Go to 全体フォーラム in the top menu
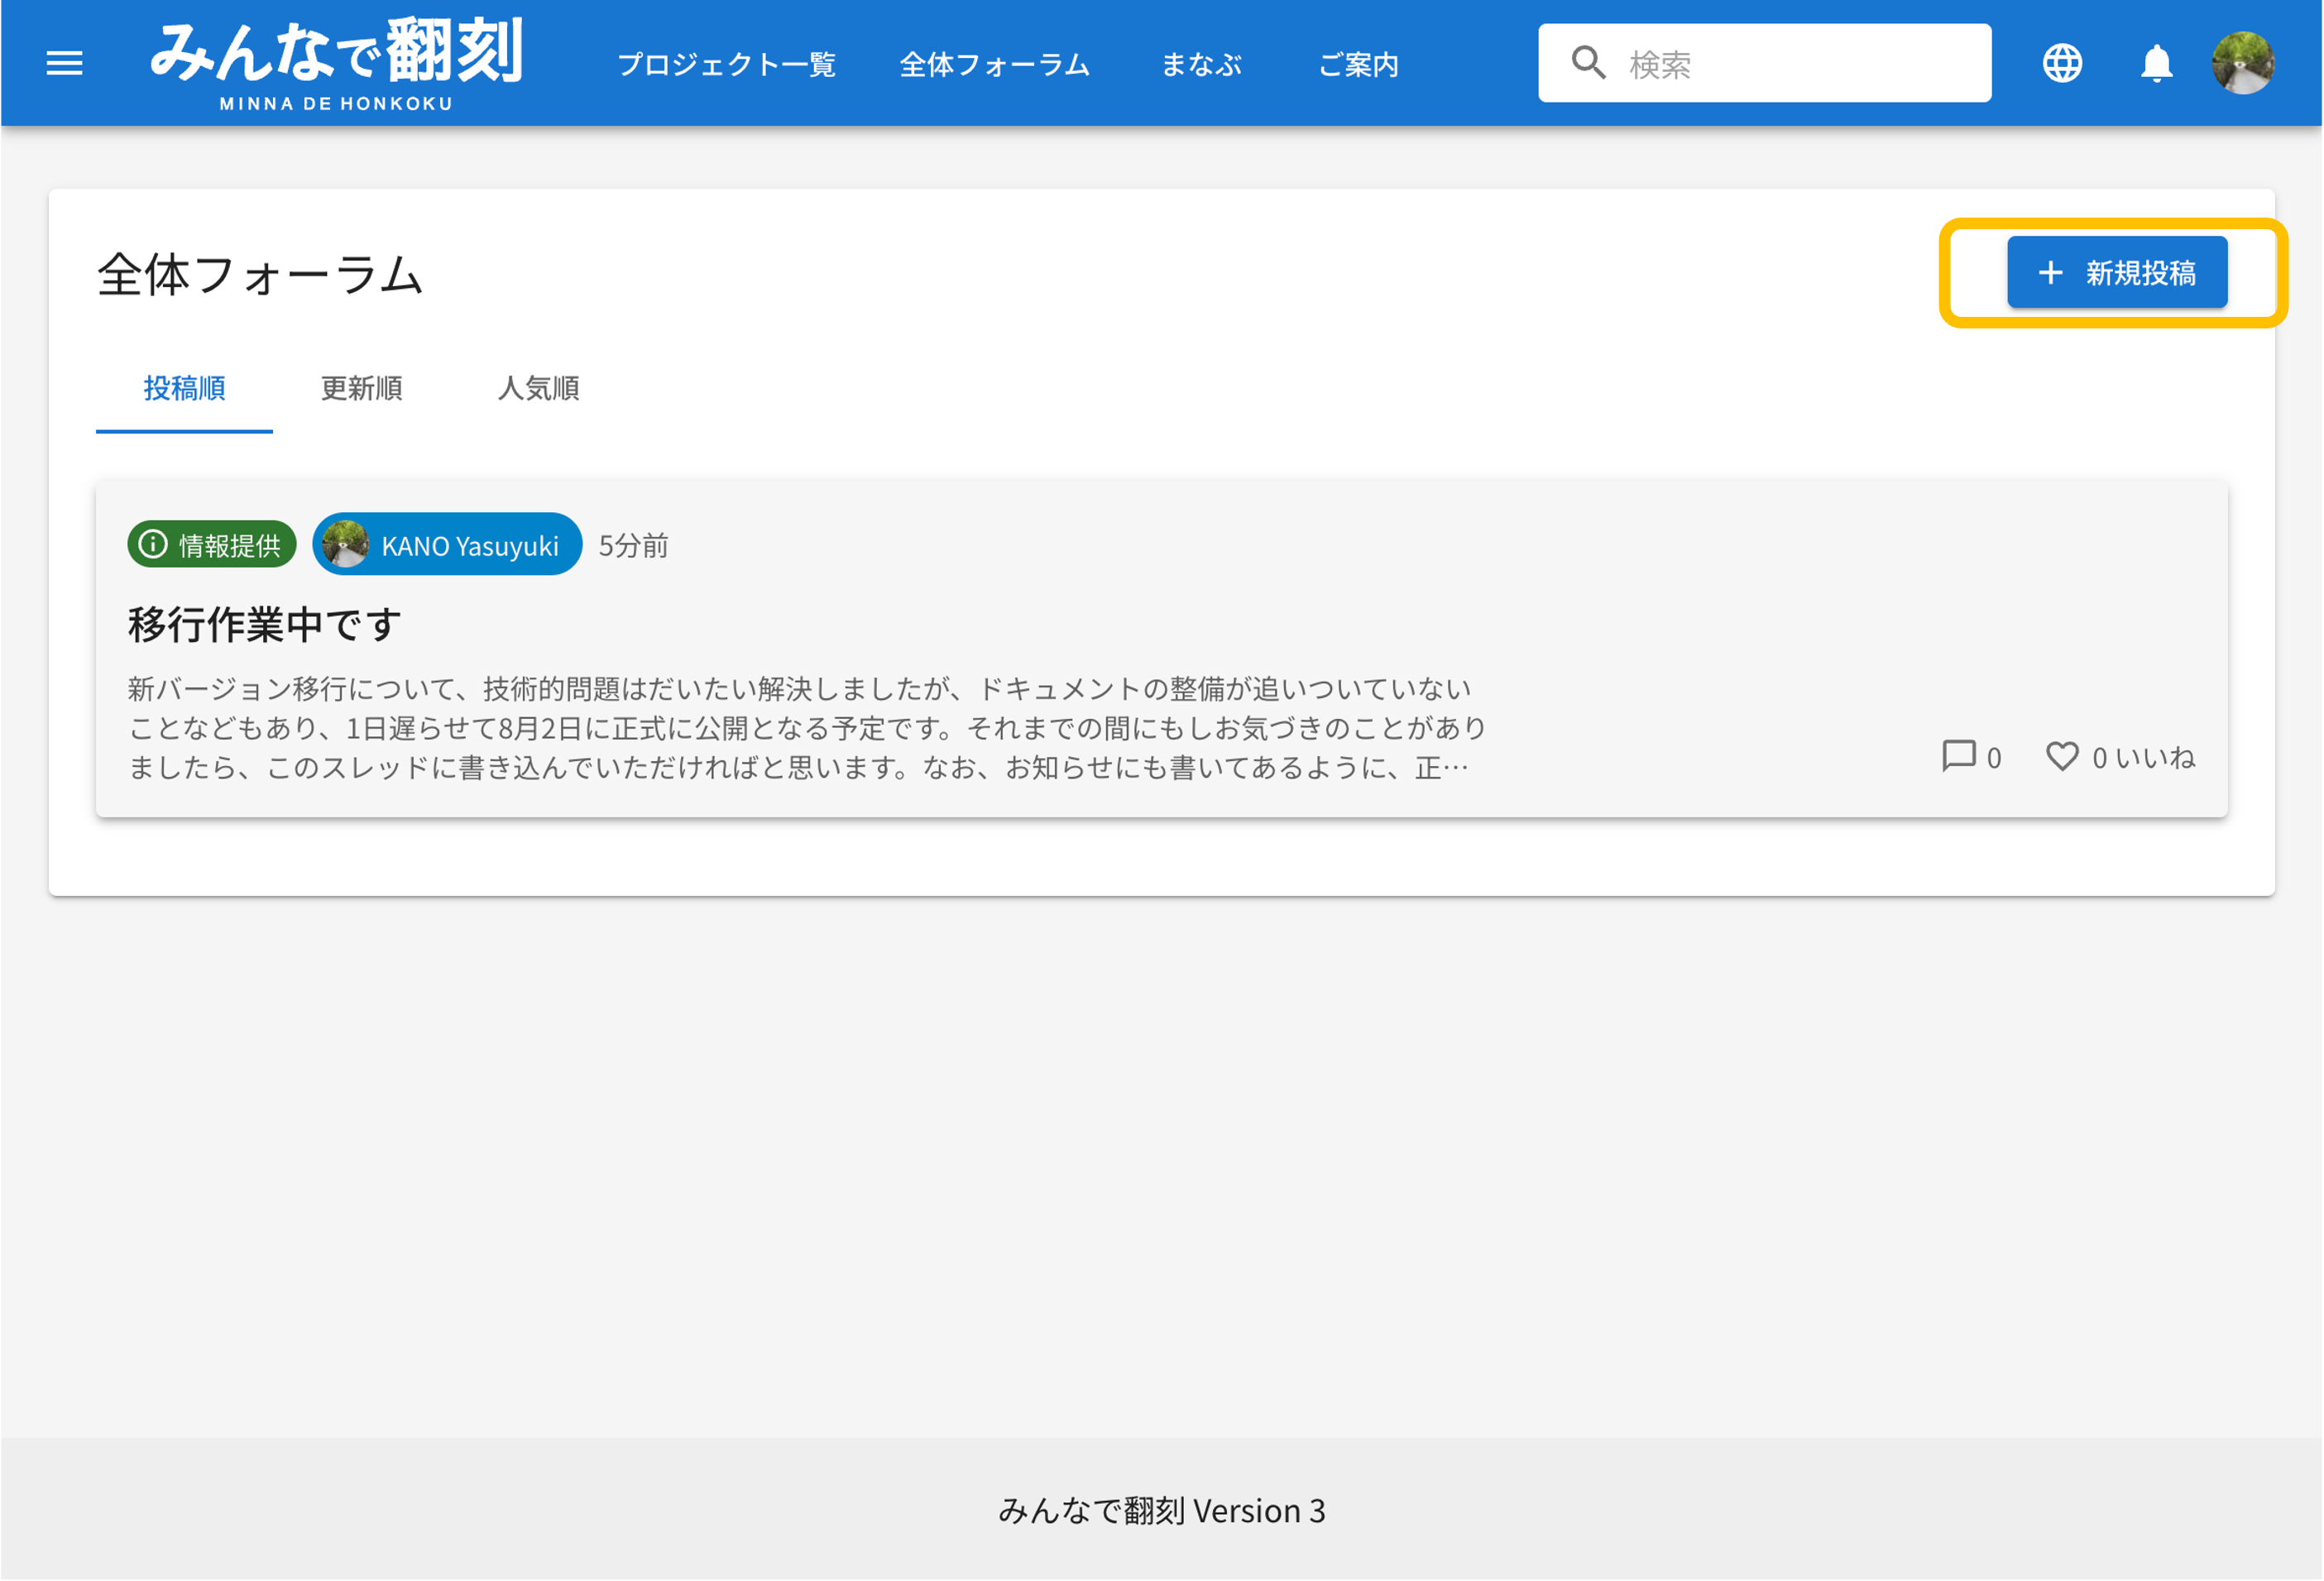Screen dimensions: 2324x1581 coord(994,64)
